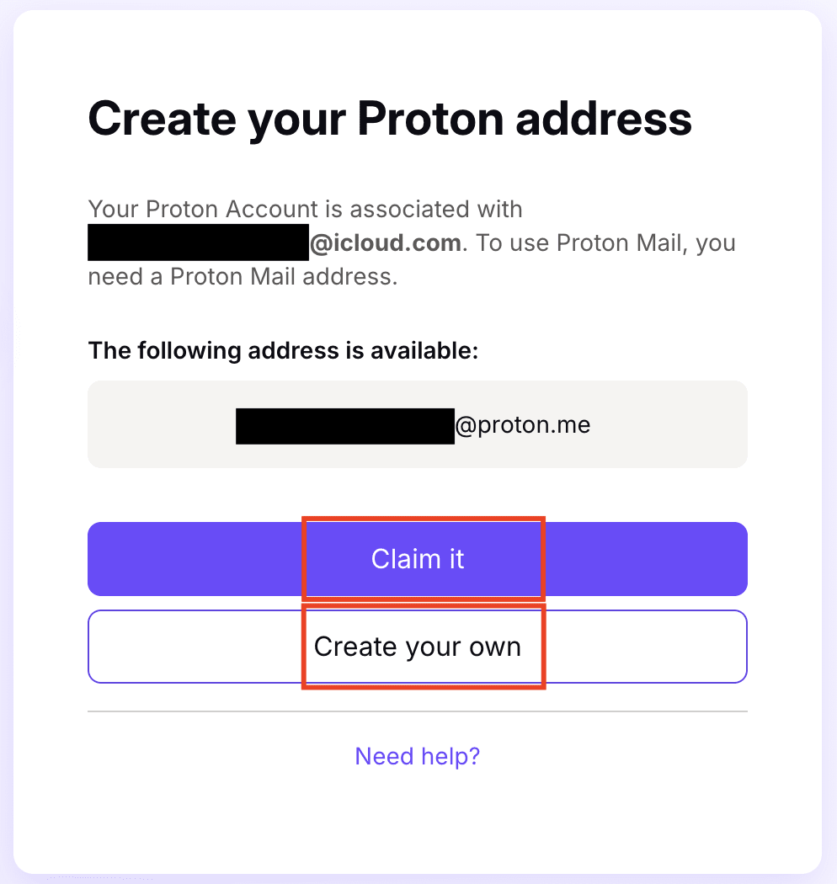The height and width of the screenshot is (884, 837).
Task: Select the Create your Proton address heading
Action: (x=389, y=119)
